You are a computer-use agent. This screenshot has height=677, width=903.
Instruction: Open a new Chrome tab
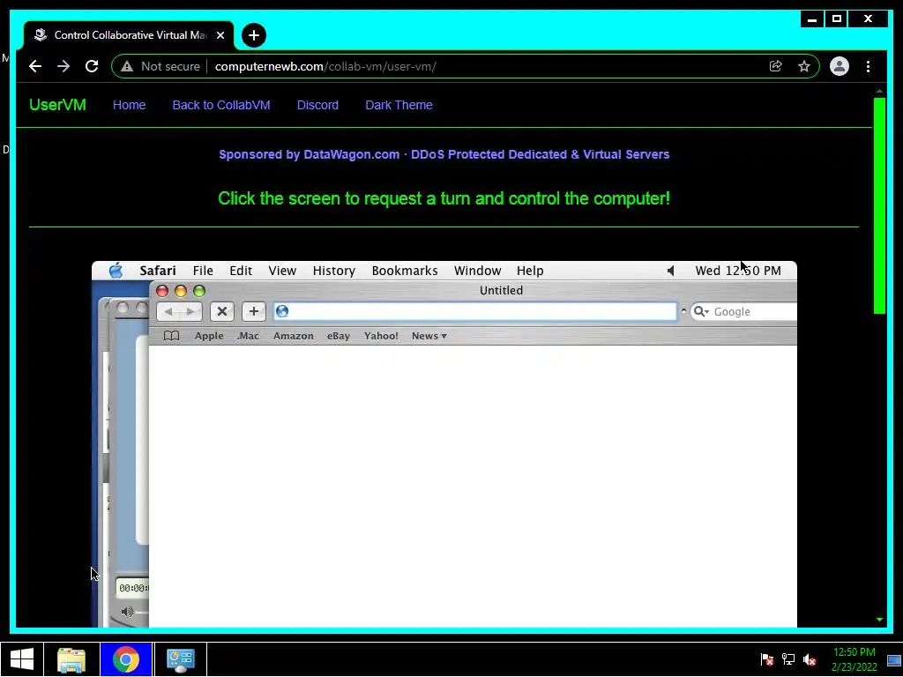[253, 35]
